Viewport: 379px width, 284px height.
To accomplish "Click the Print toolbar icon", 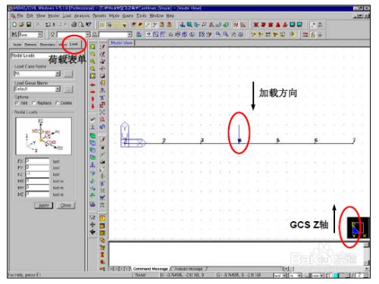I will tap(74, 24).
